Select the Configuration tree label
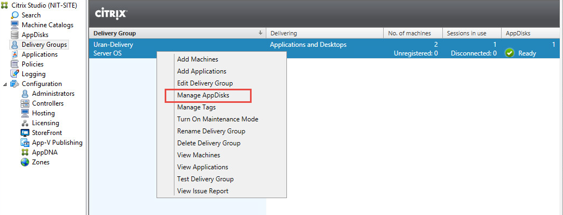Image resolution: width=563 pixels, height=215 pixels. click(x=42, y=84)
